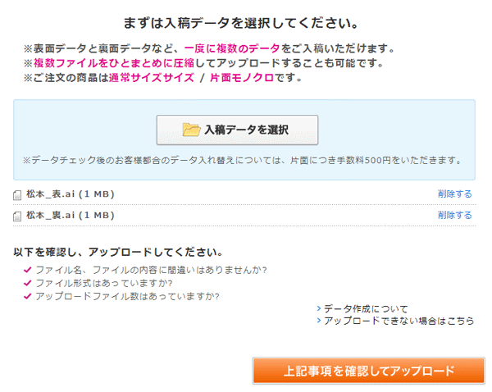492x392 pixels.
Task: Click the file icon beside 松本_裏.ai
Action: click(x=18, y=217)
